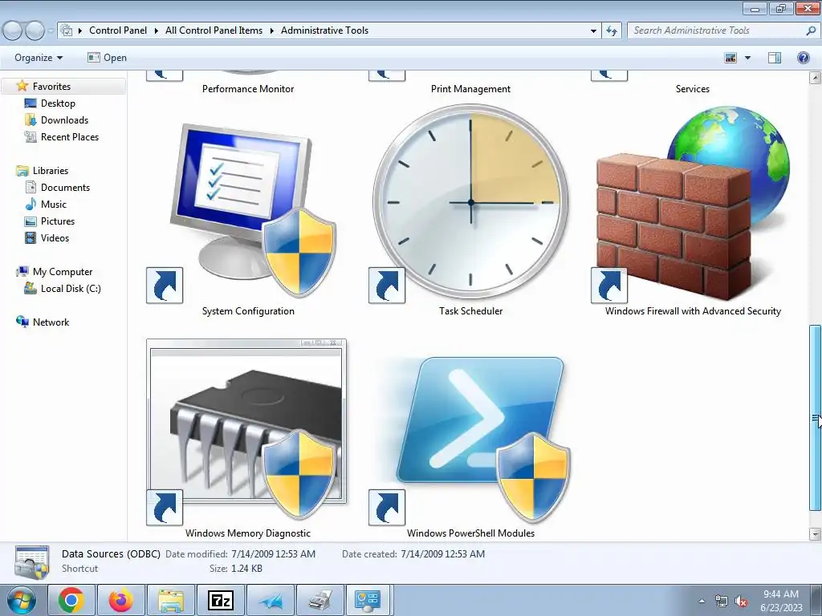
Task: Expand the address bar history dropdown
Action: click(x=593, y=30)
